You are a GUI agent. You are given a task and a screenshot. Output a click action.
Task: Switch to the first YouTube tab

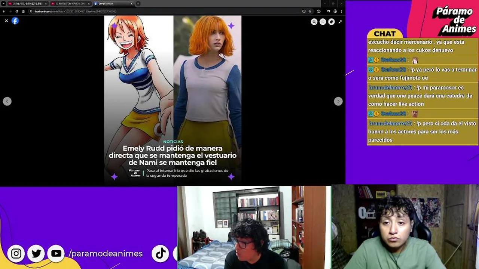pyautogui.click(x=28, y=3)
